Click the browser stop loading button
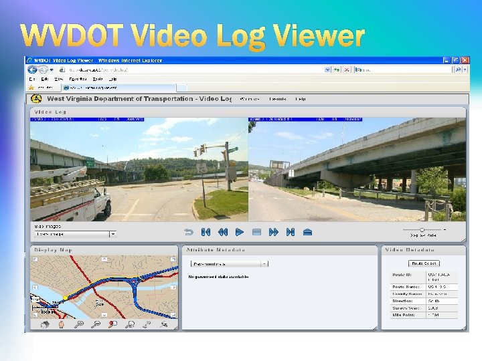Image resolution: width=482 pixels, height=361 pixels. 347,70
